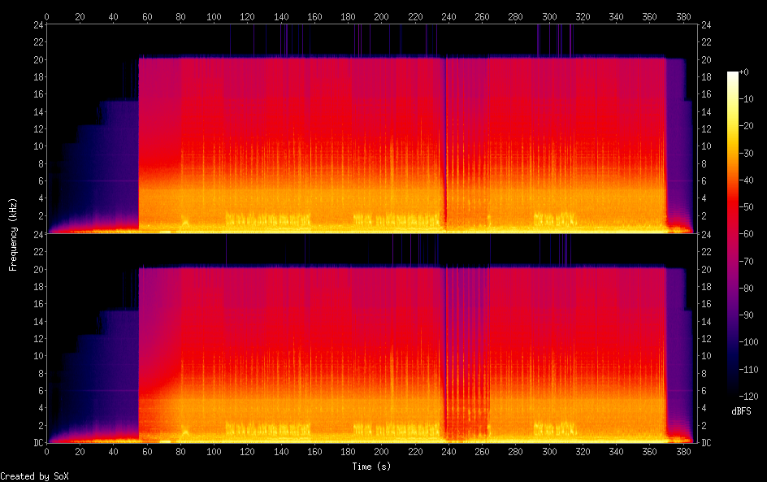
Task: Click the "Time (s)" axis label
Action: [373, 466]
